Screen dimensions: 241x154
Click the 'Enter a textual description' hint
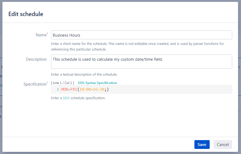coord(84,74)
